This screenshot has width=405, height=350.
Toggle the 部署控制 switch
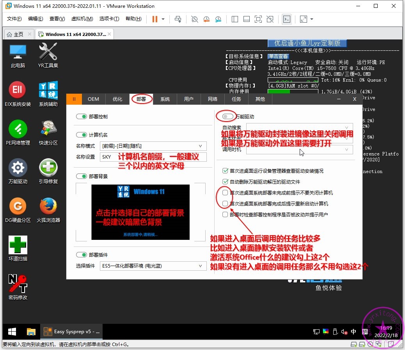point(82,117)
